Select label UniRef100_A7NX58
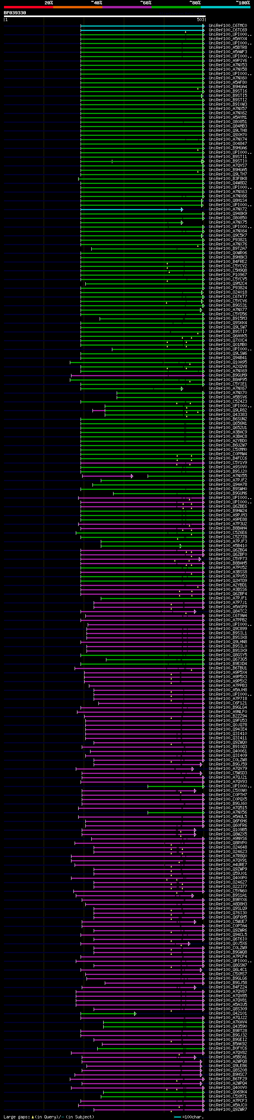This screenshot has height=1120, width=254. (x=228, y=69)
